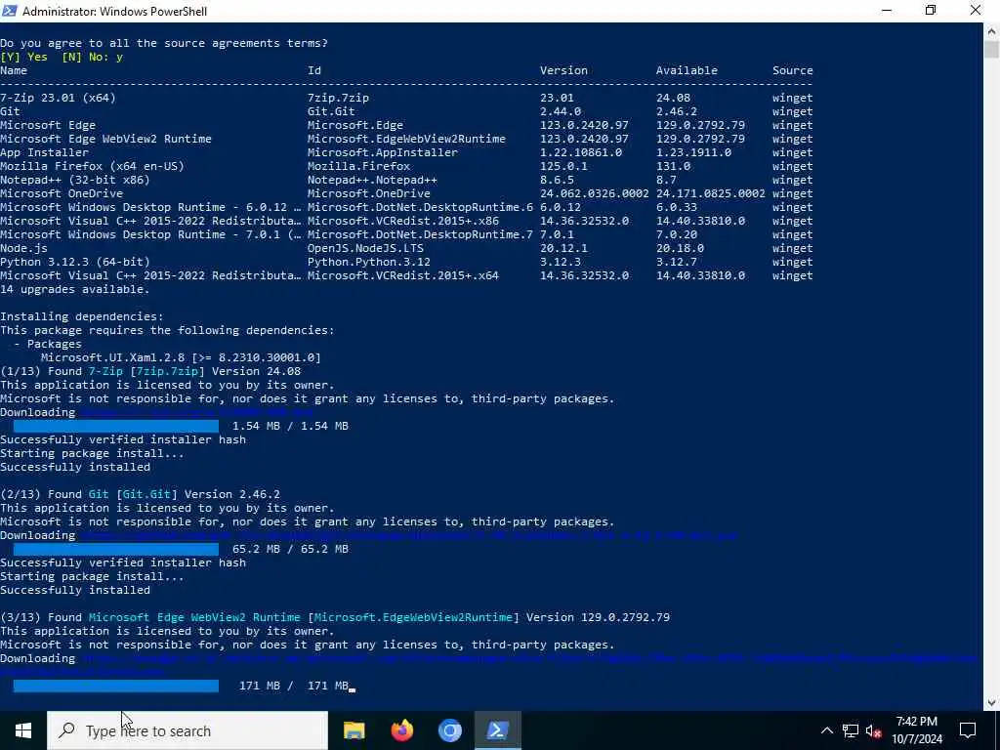Click the 7-Zip download URL link
1000x750 pixels.
(195, 412)
